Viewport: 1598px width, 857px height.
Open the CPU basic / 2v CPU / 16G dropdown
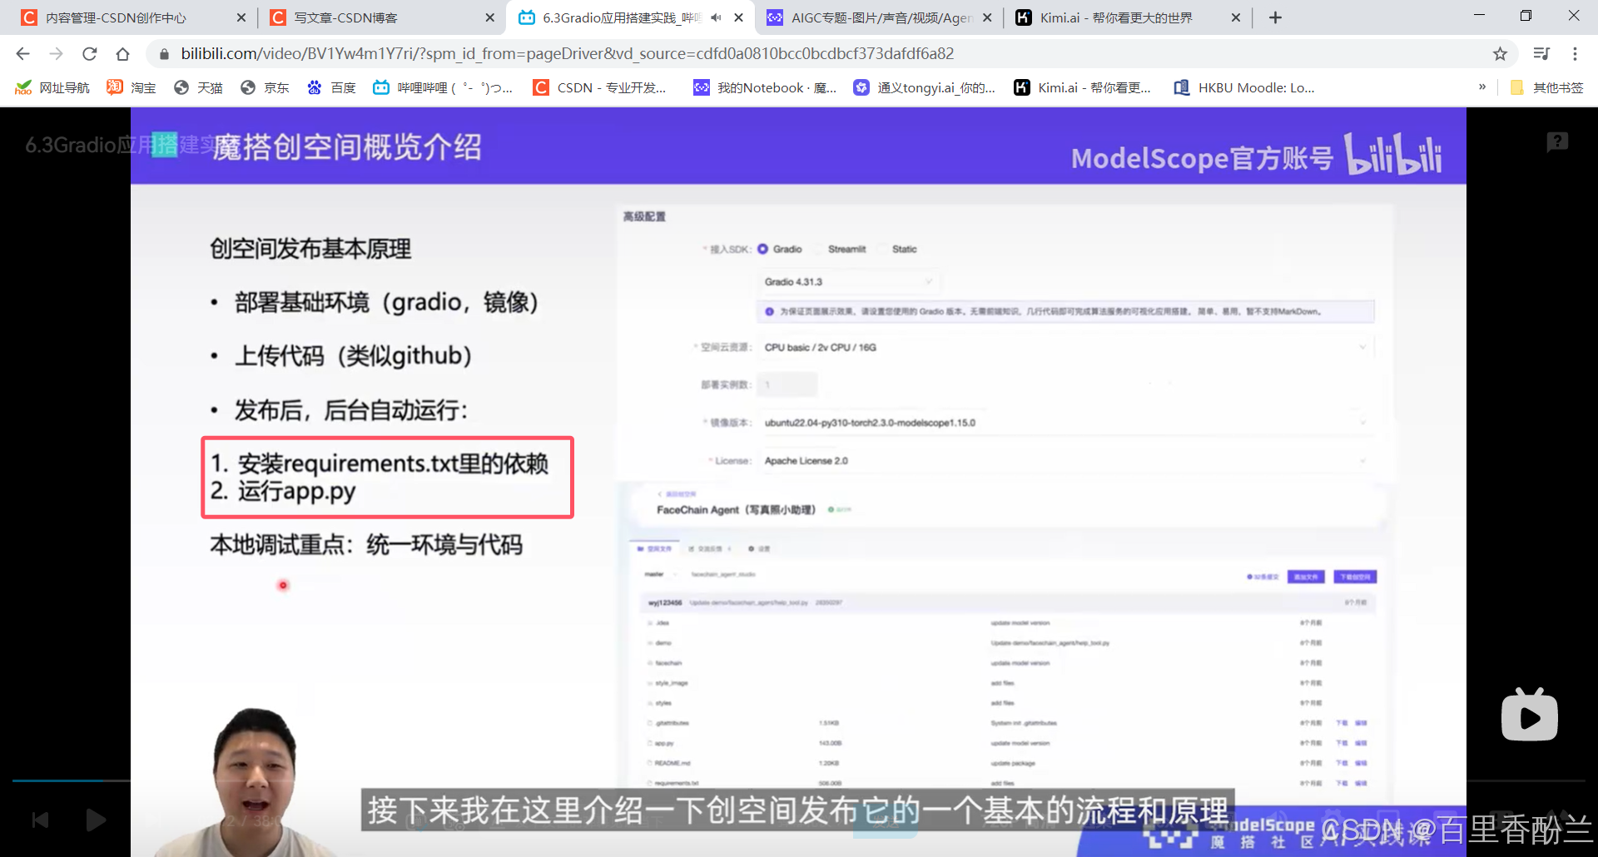coord(1065,347)
